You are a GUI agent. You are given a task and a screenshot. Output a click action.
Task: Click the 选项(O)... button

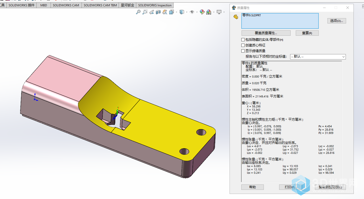[x=337, y=21]
